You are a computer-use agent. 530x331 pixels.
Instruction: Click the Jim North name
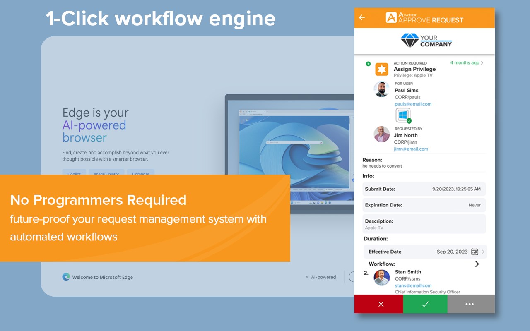406,135
